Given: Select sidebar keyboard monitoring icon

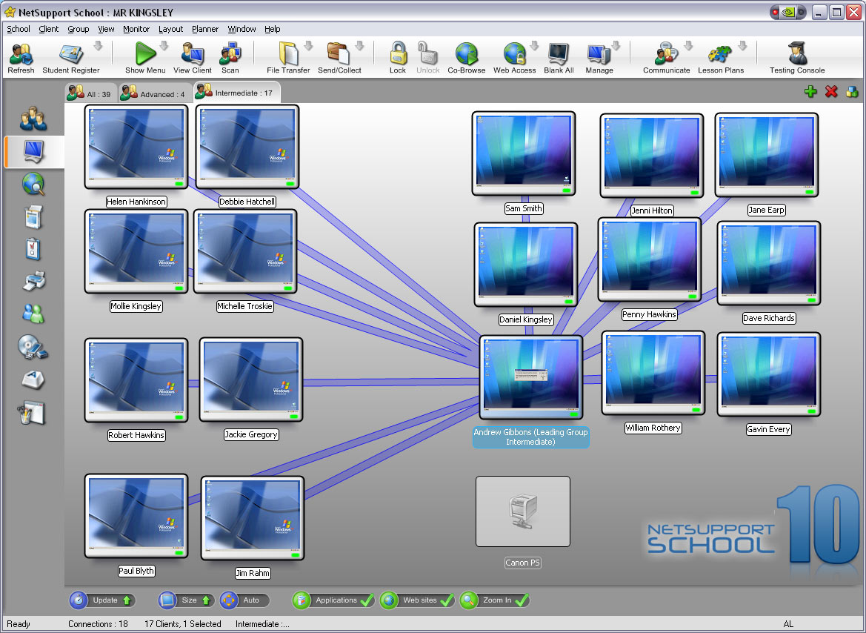Looking at the screenshot, I should click(x=33, y=380).
